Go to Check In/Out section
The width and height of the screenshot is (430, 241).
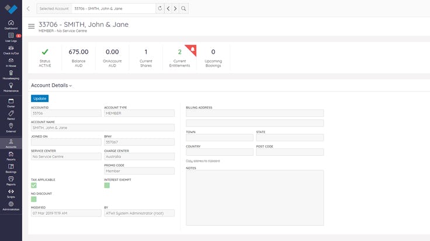(11, 50)
